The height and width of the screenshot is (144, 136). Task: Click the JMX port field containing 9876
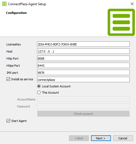[83, 72]
